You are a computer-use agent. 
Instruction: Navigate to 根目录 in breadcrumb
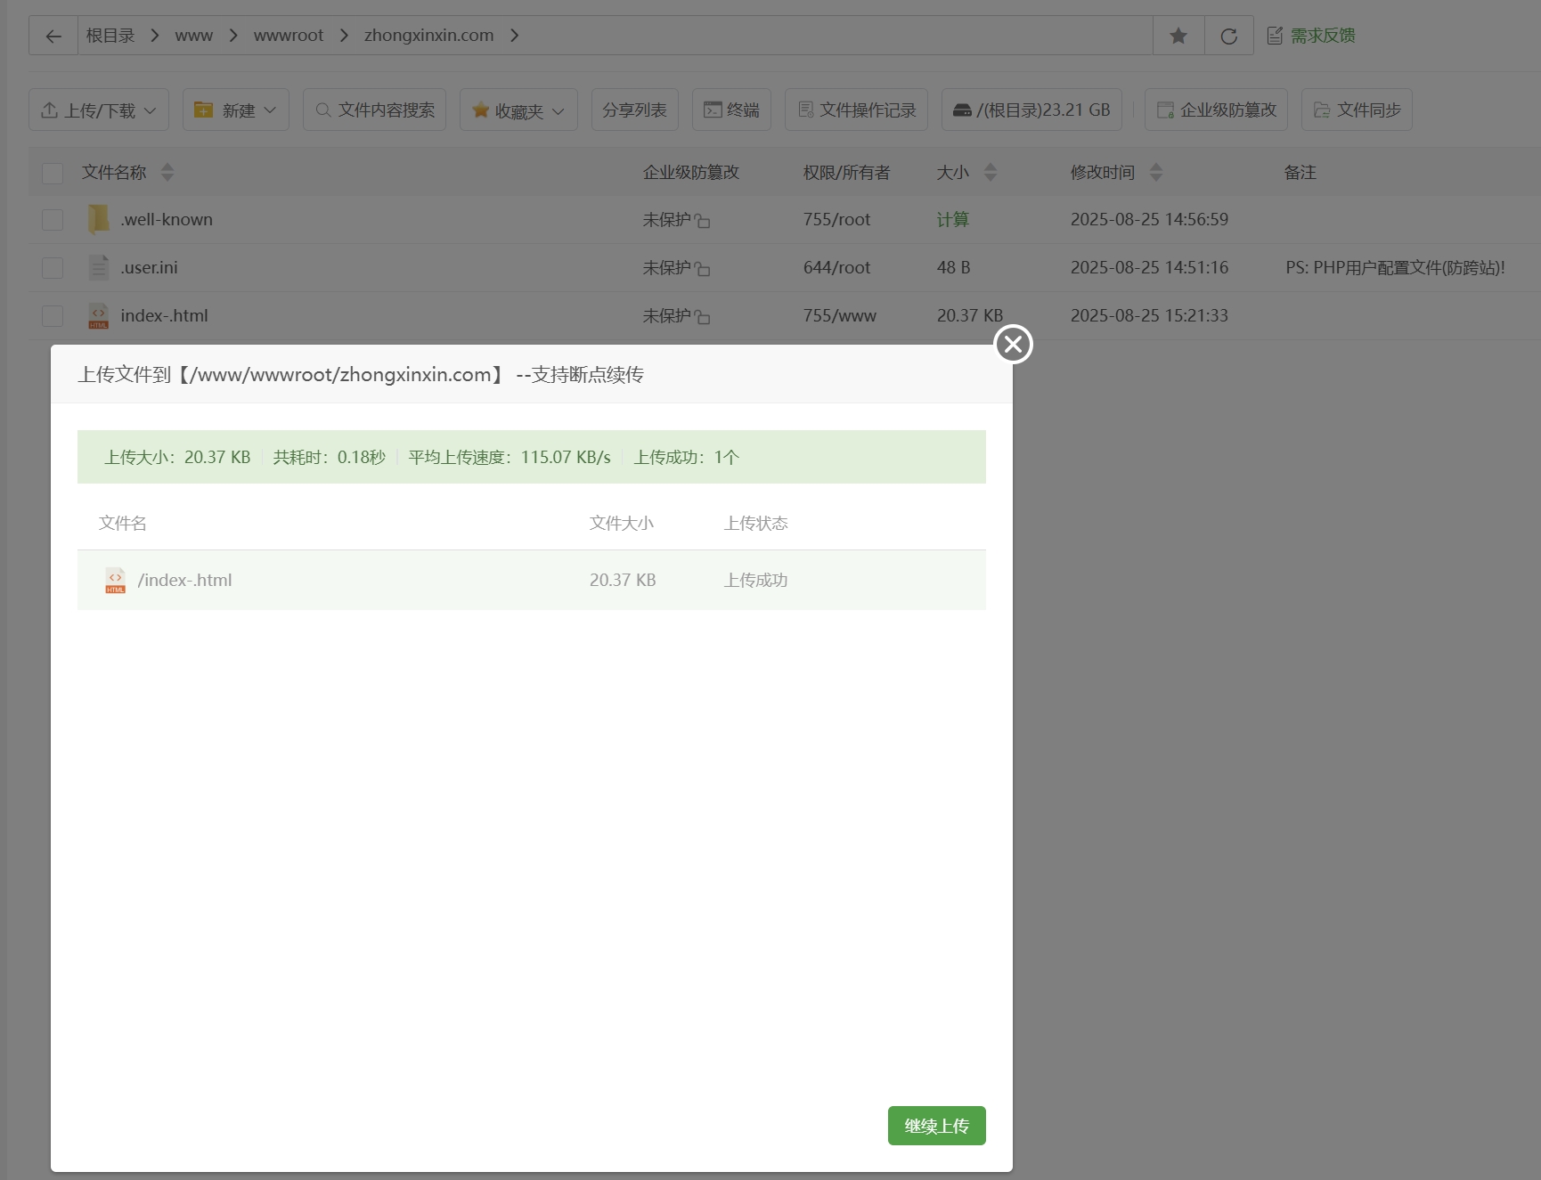110,36
